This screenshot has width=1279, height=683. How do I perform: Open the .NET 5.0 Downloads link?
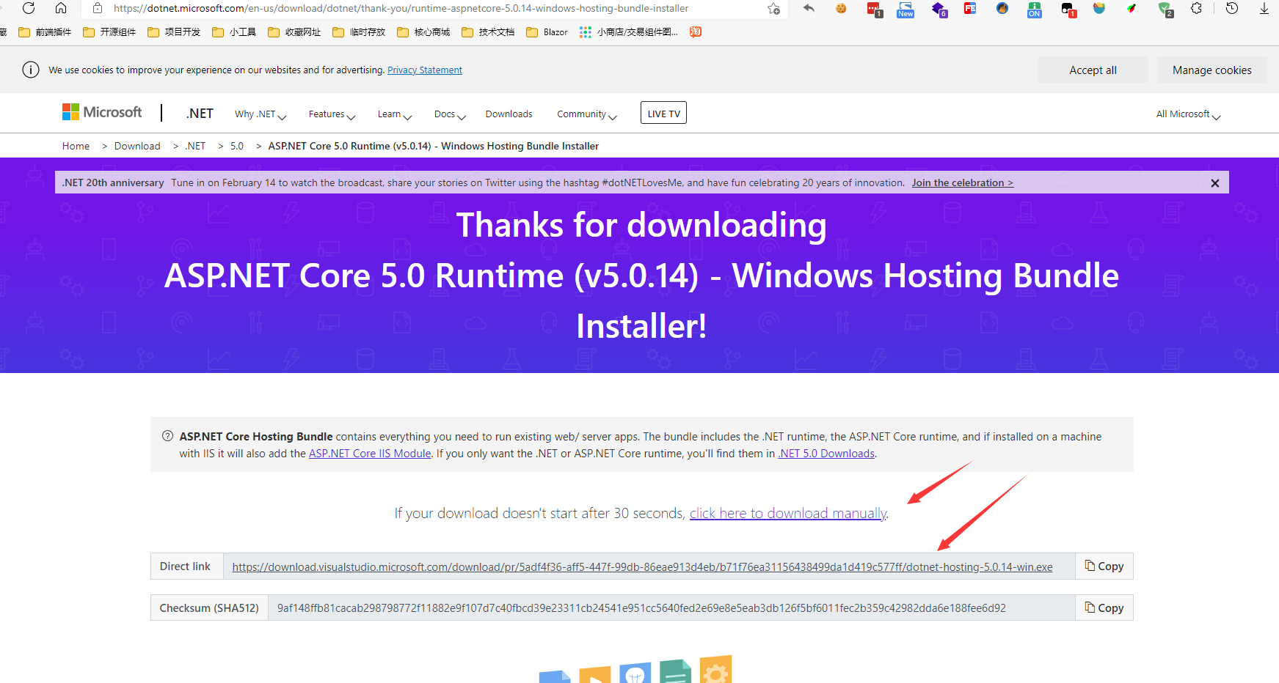826,454
